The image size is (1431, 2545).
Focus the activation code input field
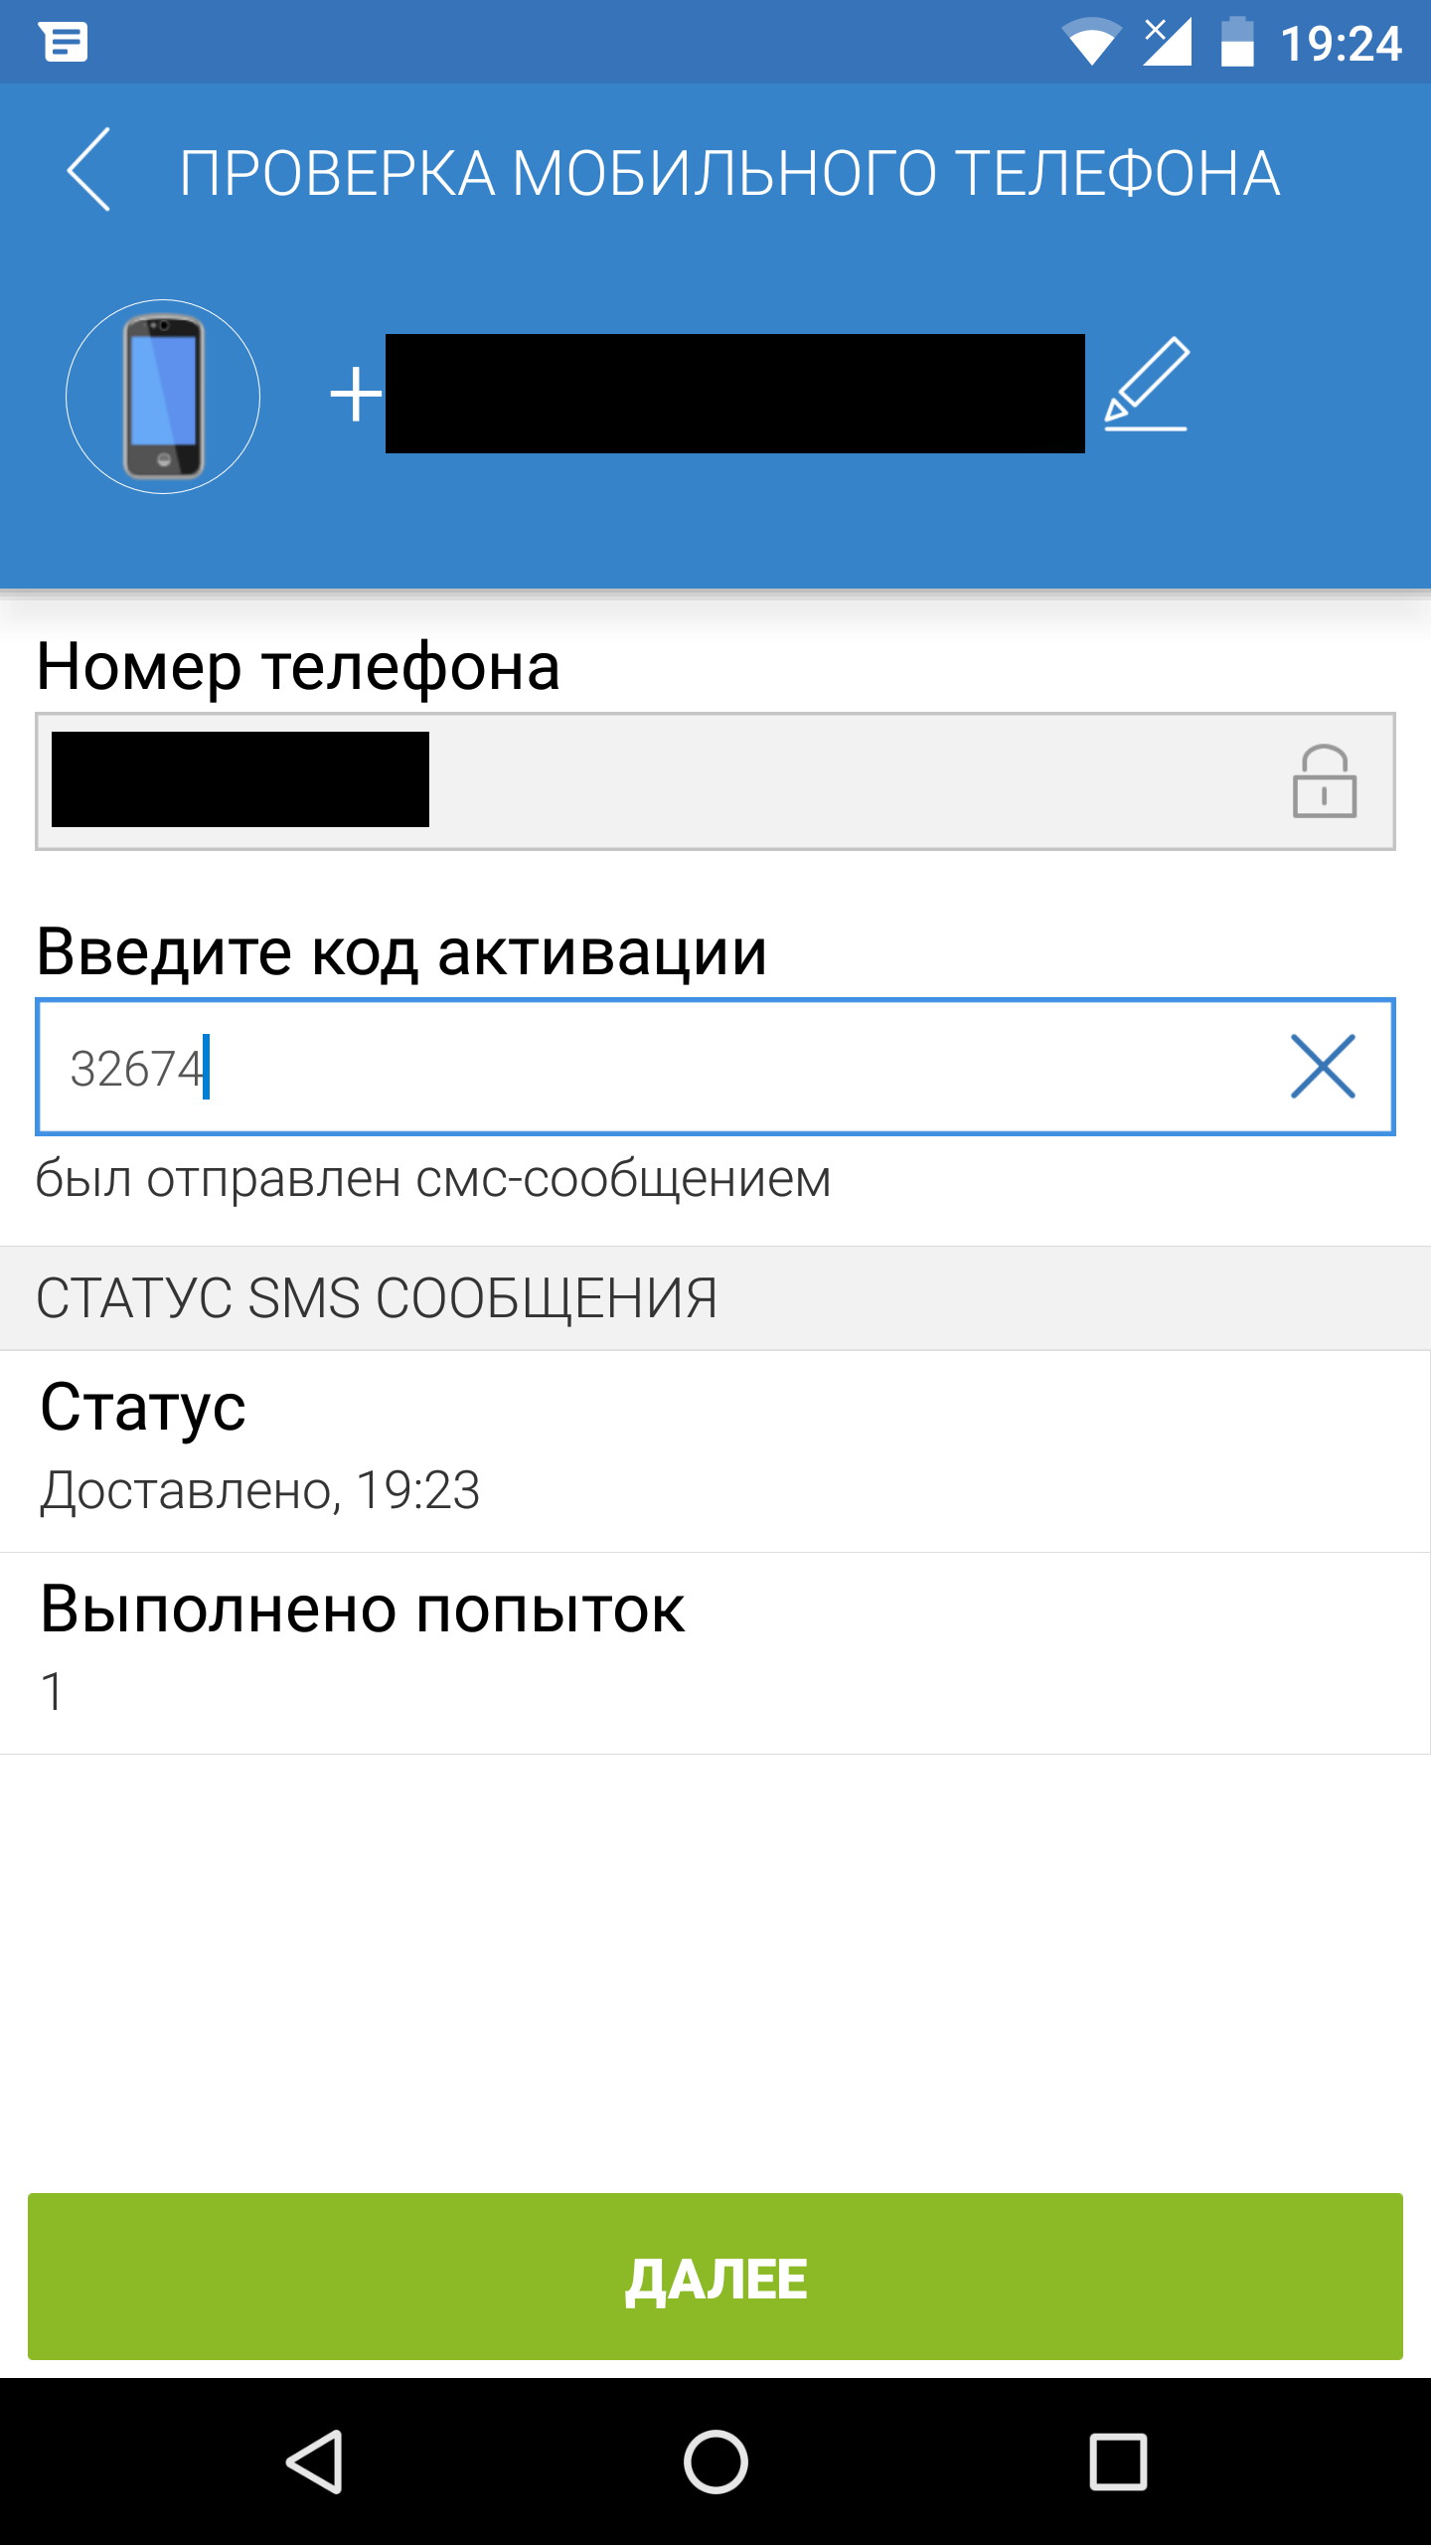[x=656, y=1067]
